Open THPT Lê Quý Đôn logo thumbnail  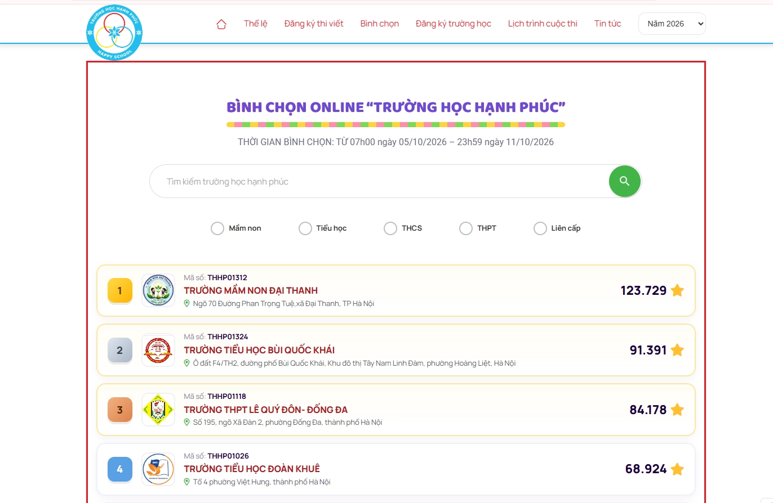tap(158, 410)
